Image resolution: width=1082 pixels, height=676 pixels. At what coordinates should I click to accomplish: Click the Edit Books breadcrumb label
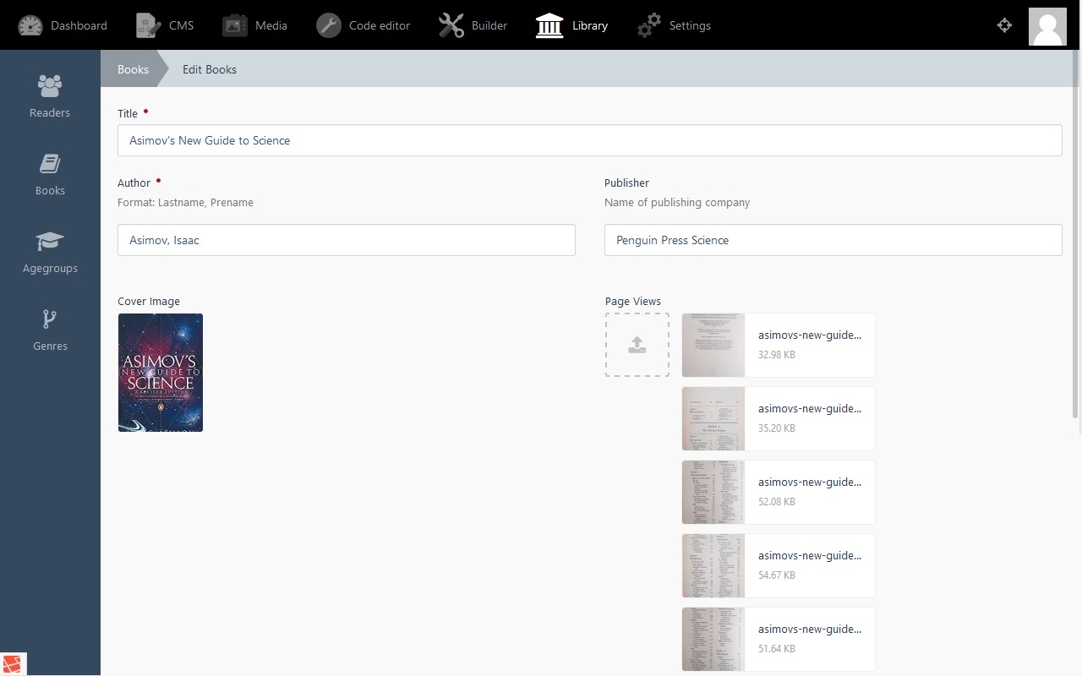coord(210,69)
